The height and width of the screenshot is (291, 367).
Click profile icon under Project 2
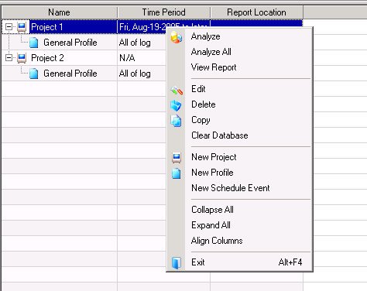pyautogui.click(x=34, y=74)
